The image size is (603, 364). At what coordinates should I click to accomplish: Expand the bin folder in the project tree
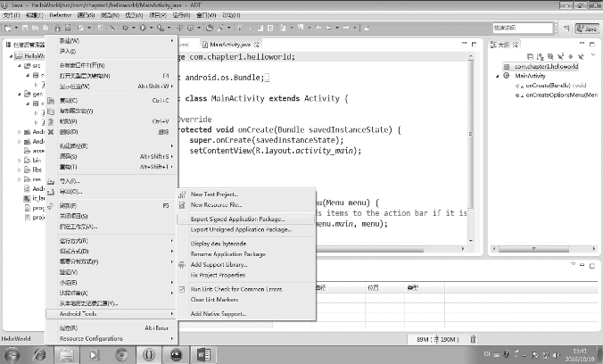(20, 160)
